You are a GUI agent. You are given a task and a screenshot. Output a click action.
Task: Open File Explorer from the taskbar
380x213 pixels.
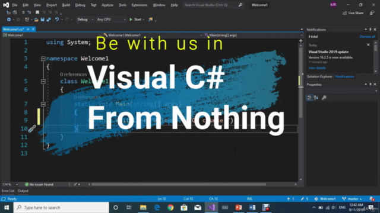coord(143,208)
